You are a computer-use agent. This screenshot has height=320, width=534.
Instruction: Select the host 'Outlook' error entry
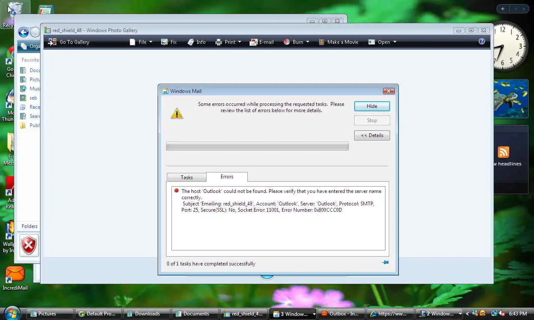point(278,201)
